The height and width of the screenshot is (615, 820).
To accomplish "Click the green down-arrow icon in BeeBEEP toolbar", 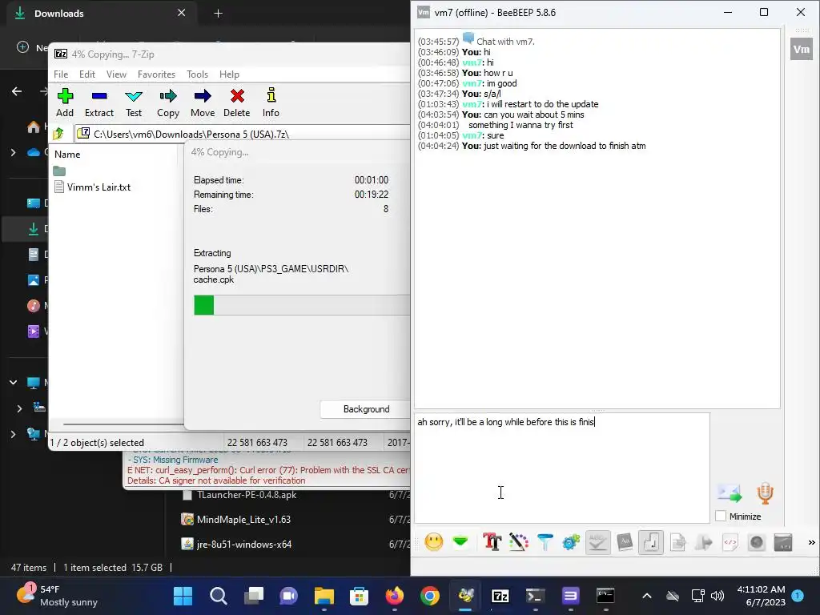I will [460, 542].
